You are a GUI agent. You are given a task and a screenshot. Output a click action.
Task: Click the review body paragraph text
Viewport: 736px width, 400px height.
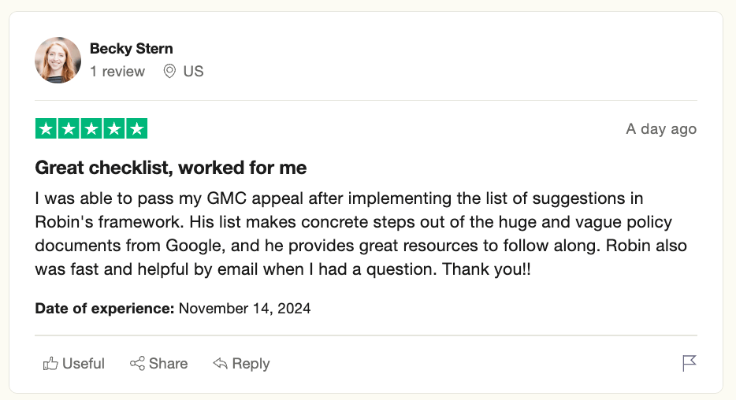click(361, 234)
